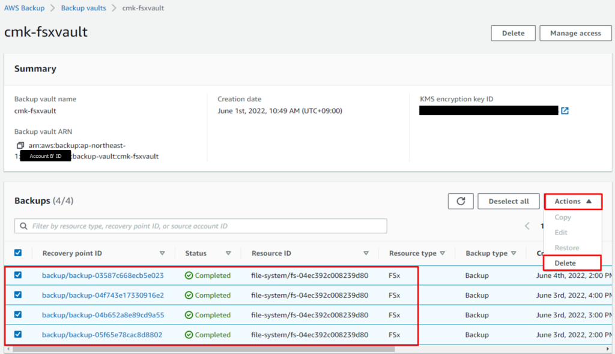Click creation date June 1st, 2022 text
The height and width of the screenshot is (354, 615).
coord(280,110)
